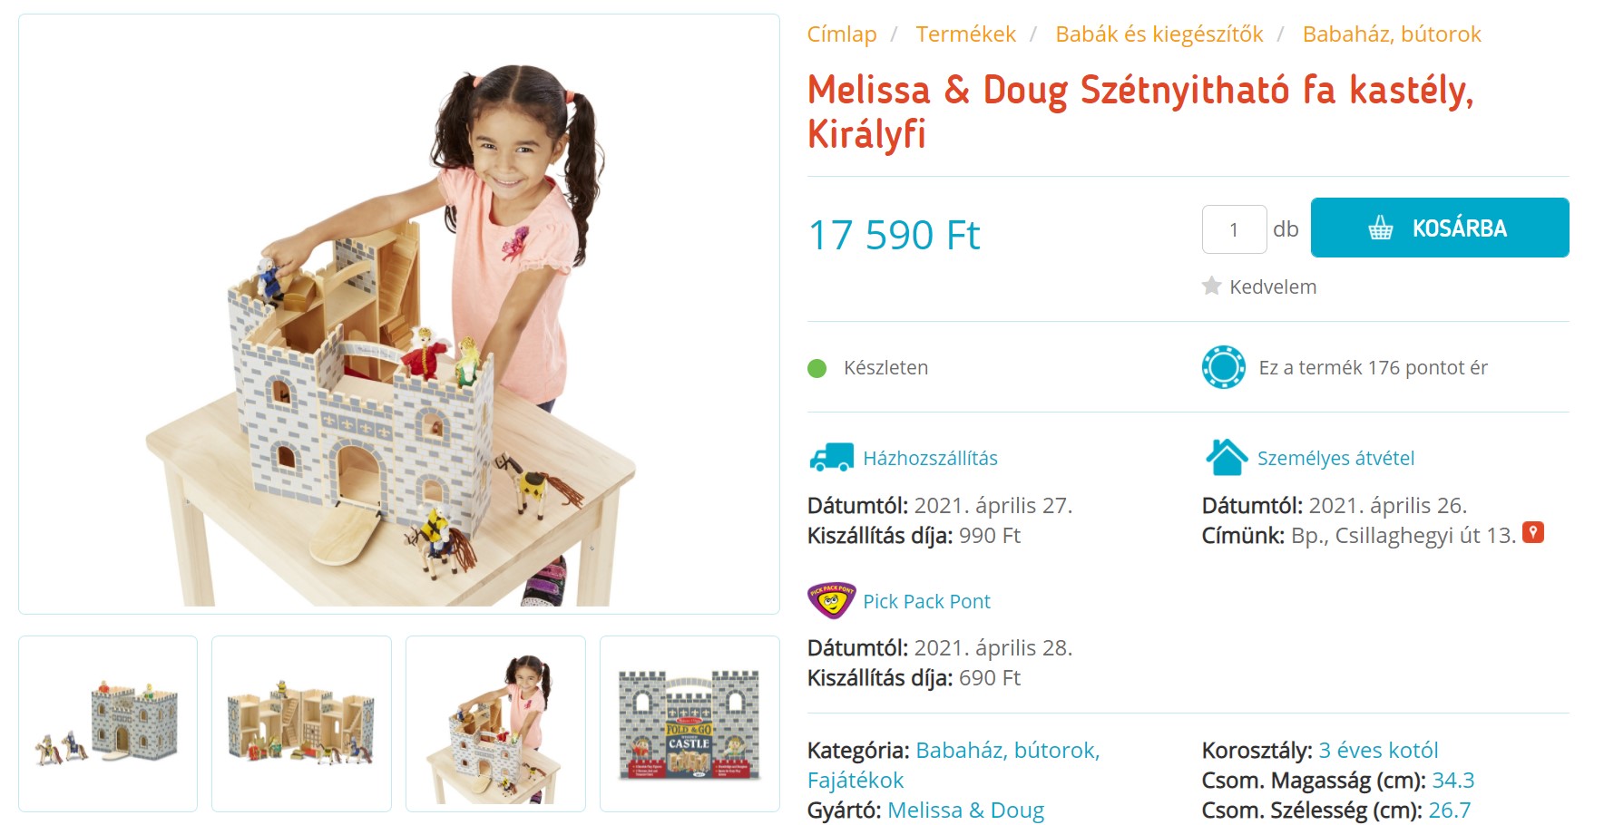Open the Pick Pack Pont delivery link
Viewport: 1604px width, 825px height.
(x=926, y=601)
